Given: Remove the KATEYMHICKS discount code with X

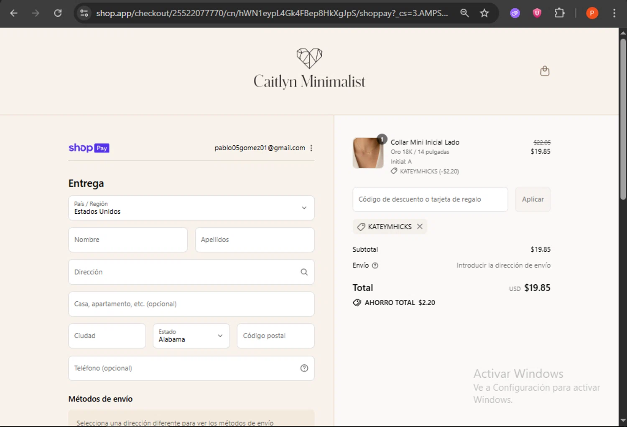Looking at the screenshot, I should pos(420,226).
